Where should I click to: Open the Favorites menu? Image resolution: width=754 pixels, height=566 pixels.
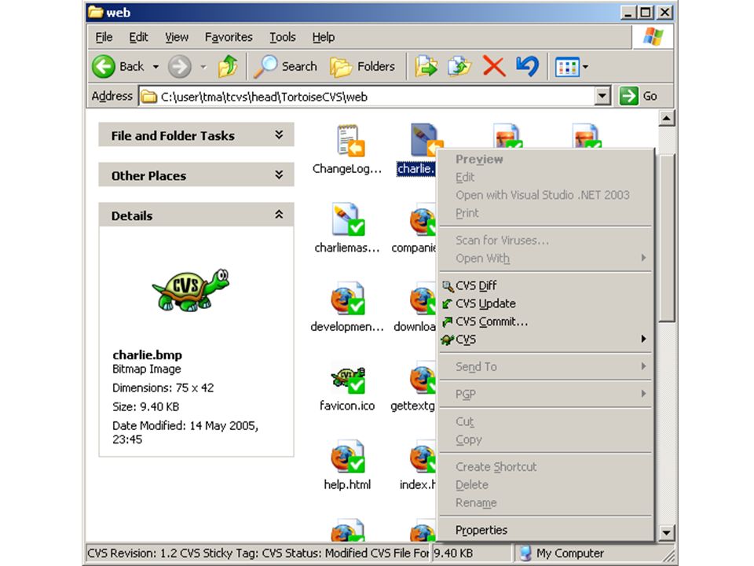coord(229,37)
